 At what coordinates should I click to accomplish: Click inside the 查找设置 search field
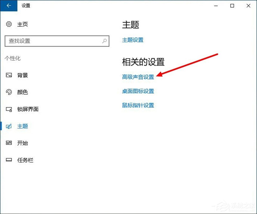(52, 41)
